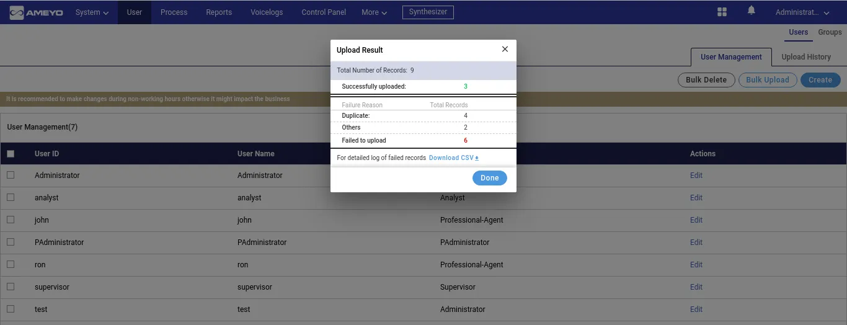The image size is (847, 325).
Task: Edit the Administrator user
Action: 696,176
